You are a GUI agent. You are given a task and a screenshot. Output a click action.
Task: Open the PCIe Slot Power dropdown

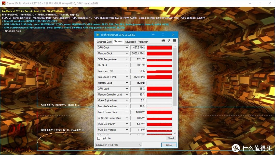point(127,124)
